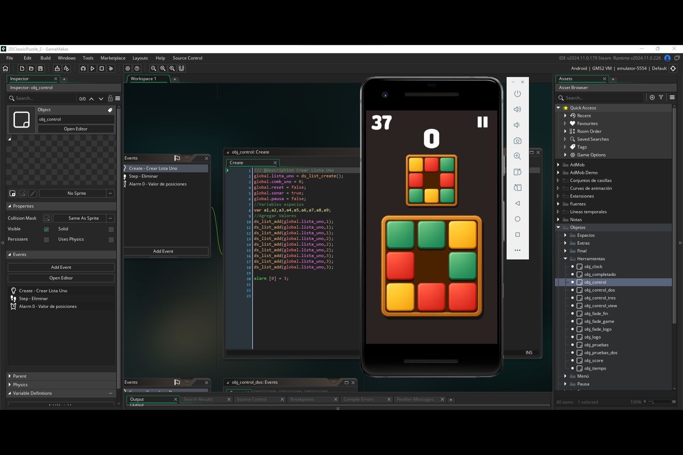Viewport: 683px width, 455px height.
Task: Collapse the Herramientas folder
Action: (x=565, y=259)
